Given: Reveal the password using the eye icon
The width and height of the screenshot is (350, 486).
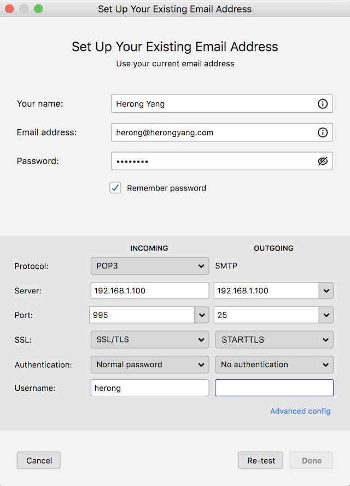Looking at the screenshot, I should (323, 161).
